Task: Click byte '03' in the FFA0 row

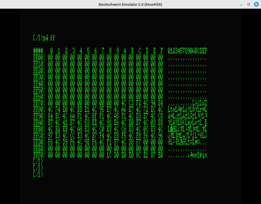Action: (153, 123)
